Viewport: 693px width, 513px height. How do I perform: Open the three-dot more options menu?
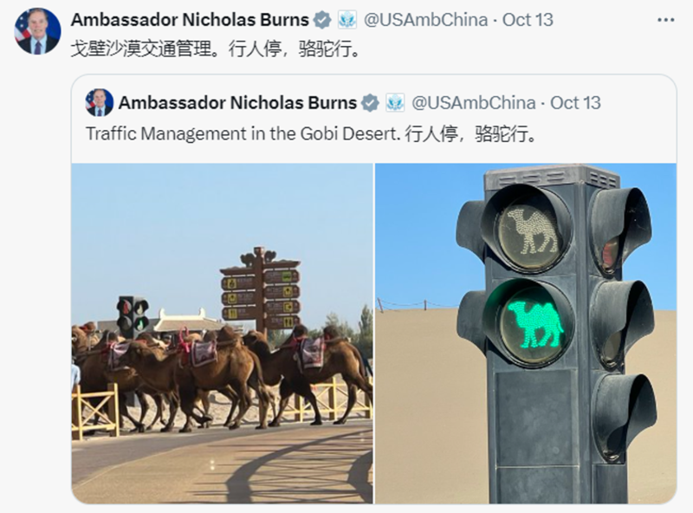tap(665, 20)
